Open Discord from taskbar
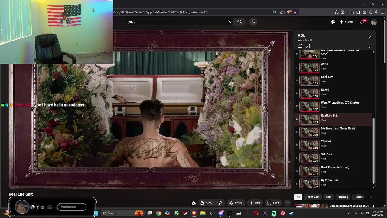This screenshot has height=218, width=387. pos(221,213)
